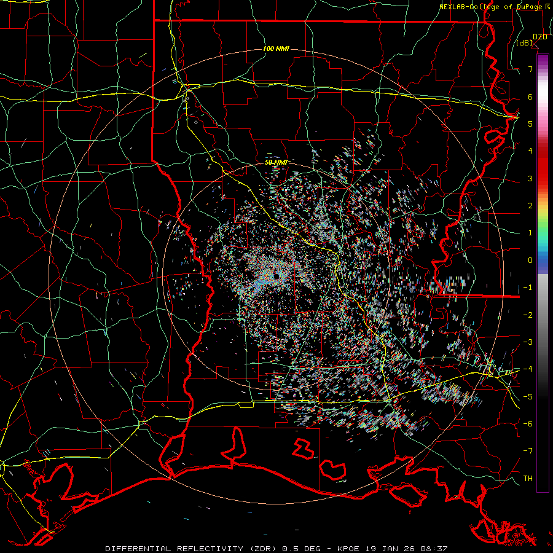Click the 50 NMI range ring label
Screen dimensions: 553x553
click(x=276, y=162)
